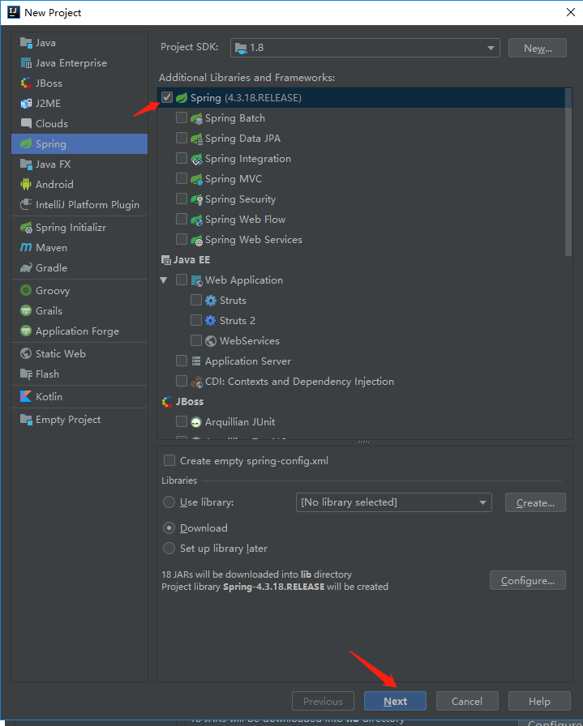Select Maven project type
Screen dimensions: 583x726
(79, 248)
